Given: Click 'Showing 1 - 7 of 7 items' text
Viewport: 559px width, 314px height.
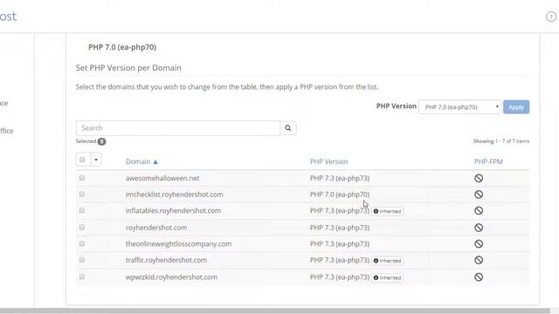Looking at the screenshot, I should pyautogui.click(x=501, y=141).
